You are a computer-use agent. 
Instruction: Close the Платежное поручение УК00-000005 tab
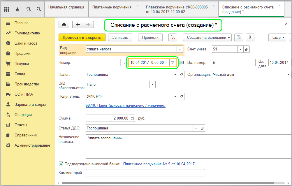click(214, 6)
